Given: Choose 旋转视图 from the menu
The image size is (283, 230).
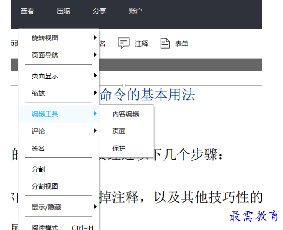Looking at the screenshot, I should [x=58, y=38].
